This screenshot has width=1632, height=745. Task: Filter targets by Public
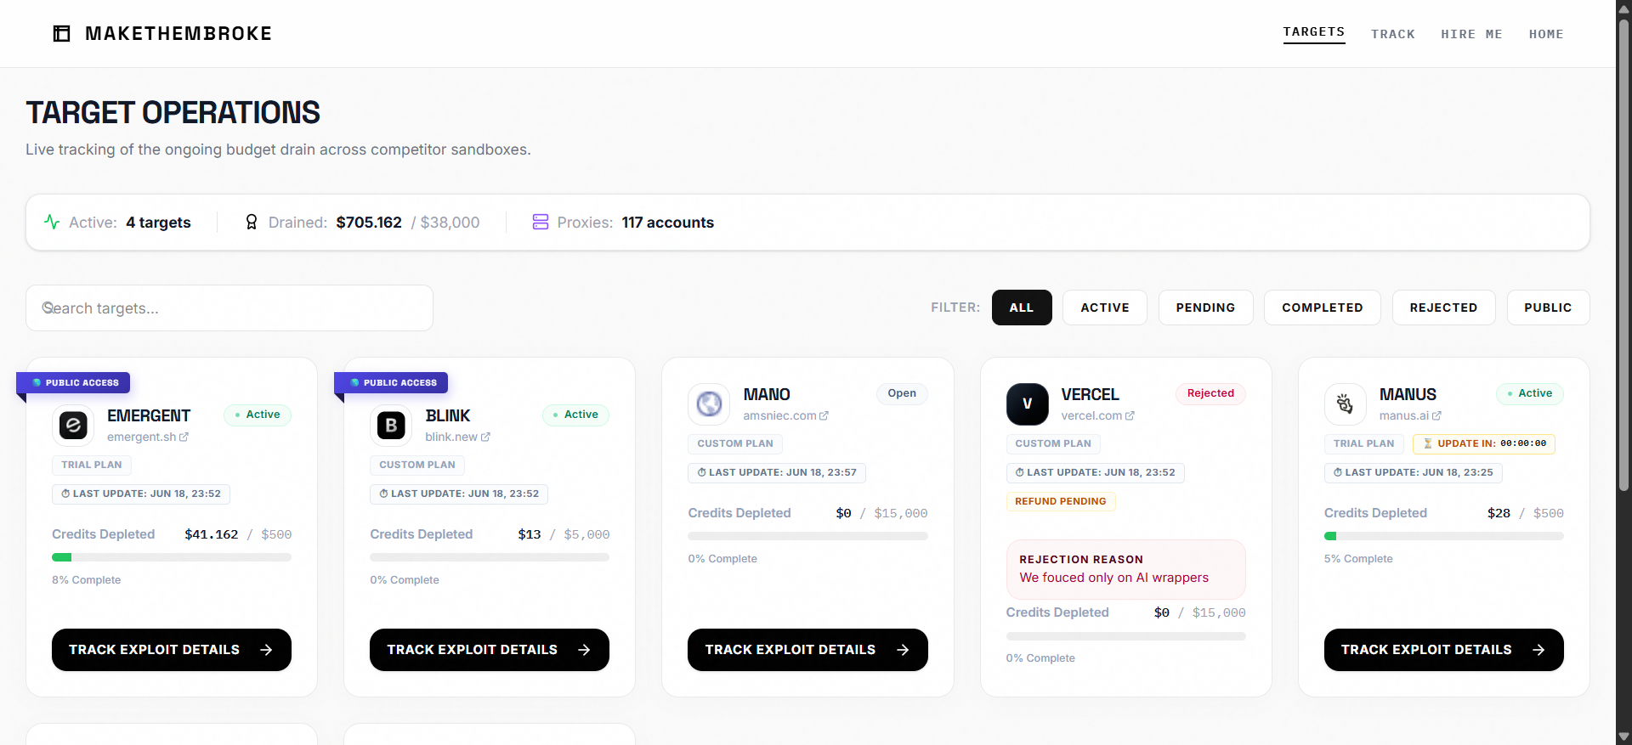(1548, 308)
